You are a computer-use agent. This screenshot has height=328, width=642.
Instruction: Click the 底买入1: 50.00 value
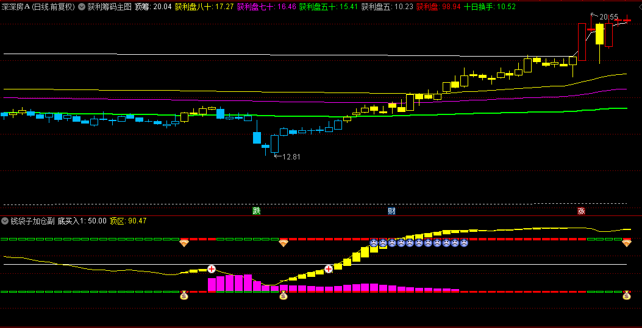pyautogui.click(x=82, y=221)
